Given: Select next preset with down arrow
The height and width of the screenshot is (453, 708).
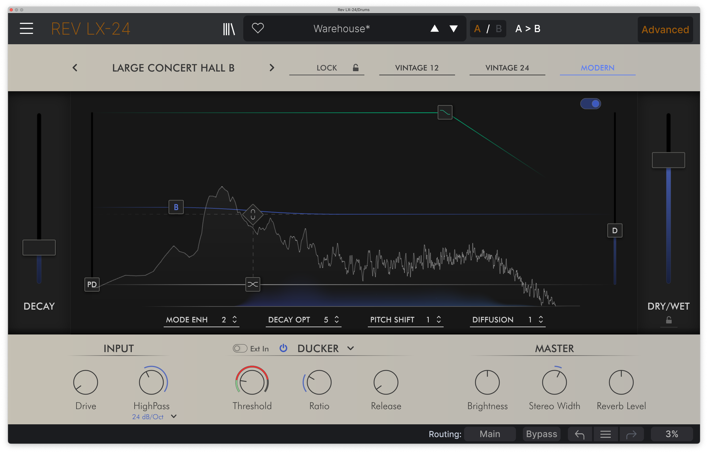Looking at the screenshot, I should (454, 29).
